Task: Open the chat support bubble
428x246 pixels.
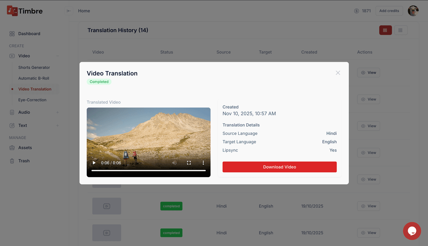Action: [x=412, y=231]
